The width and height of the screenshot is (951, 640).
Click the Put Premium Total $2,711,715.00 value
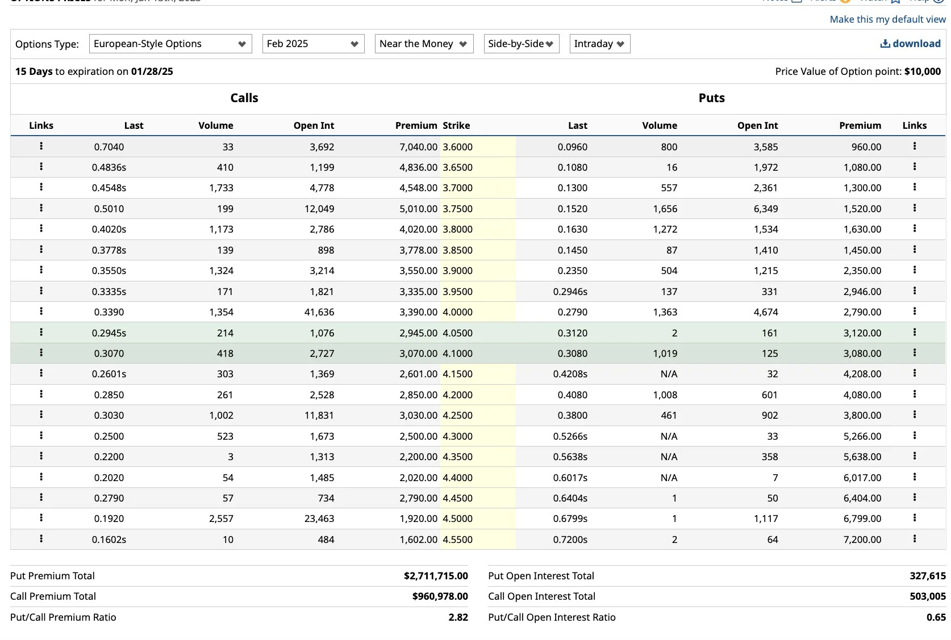[x=436, y=576]
